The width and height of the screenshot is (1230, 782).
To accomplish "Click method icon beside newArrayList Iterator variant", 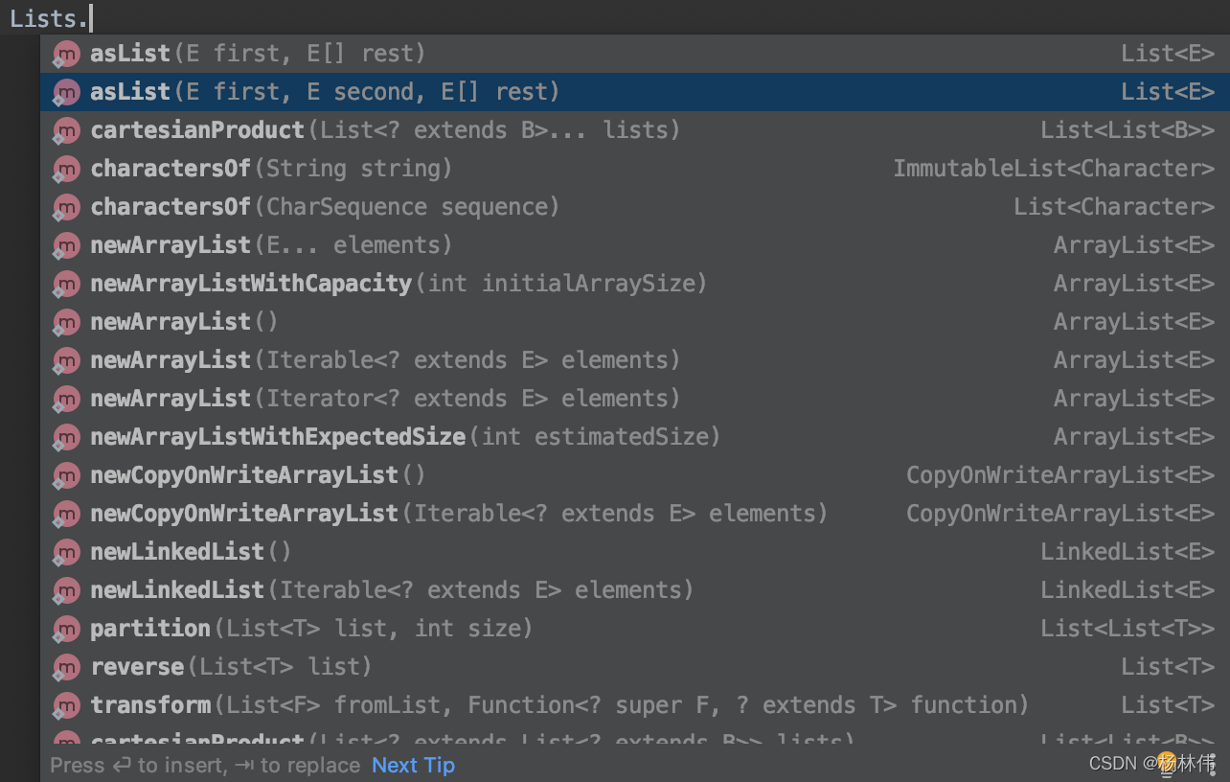I will pyautogui.click(x=66, y=399).
